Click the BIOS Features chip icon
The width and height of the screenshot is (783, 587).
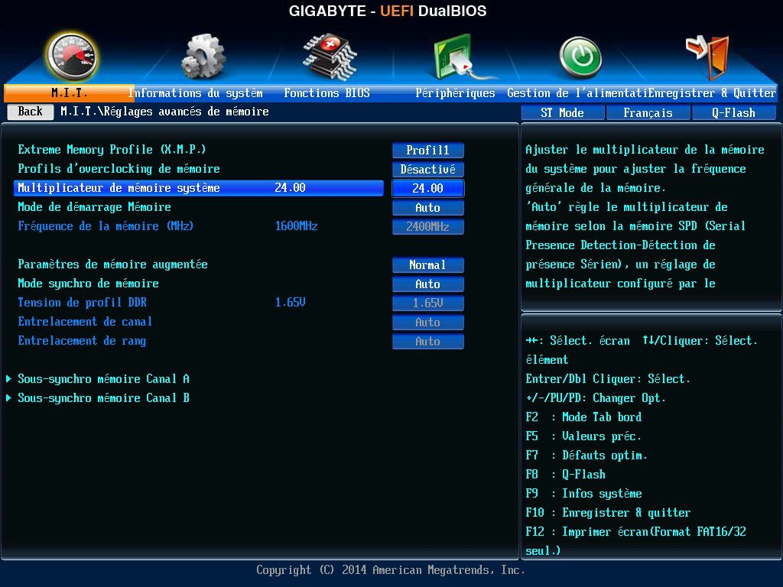click(x=330, y=57)
